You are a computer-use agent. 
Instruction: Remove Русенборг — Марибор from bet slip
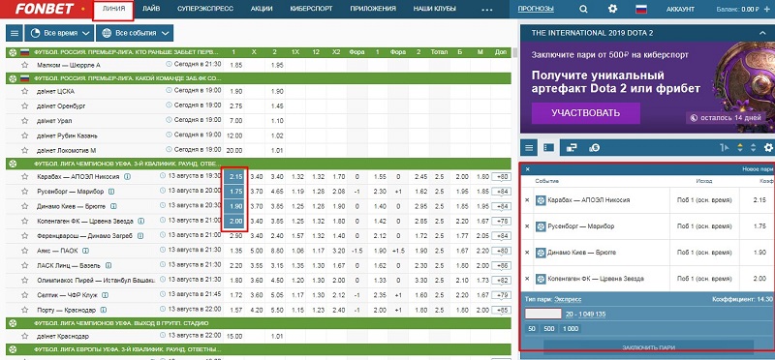coord(526,226)
